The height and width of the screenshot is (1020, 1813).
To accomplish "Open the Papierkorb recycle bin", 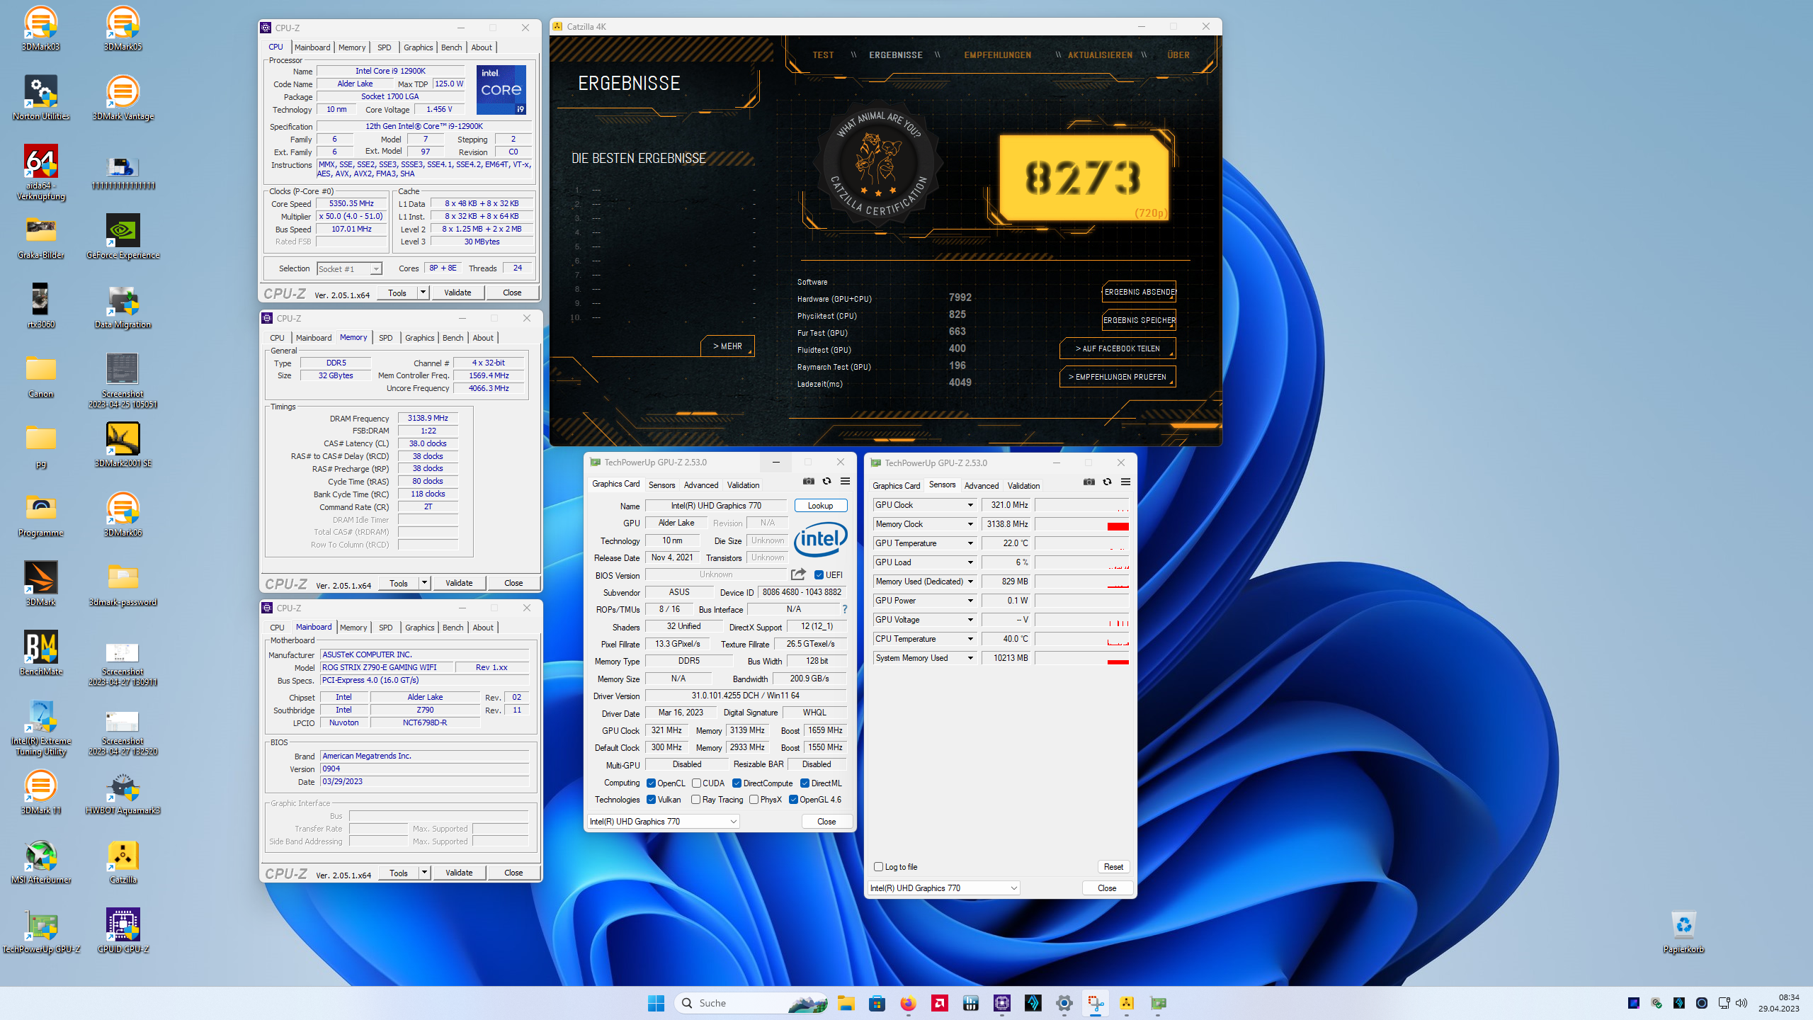I will click(1683, 931).
